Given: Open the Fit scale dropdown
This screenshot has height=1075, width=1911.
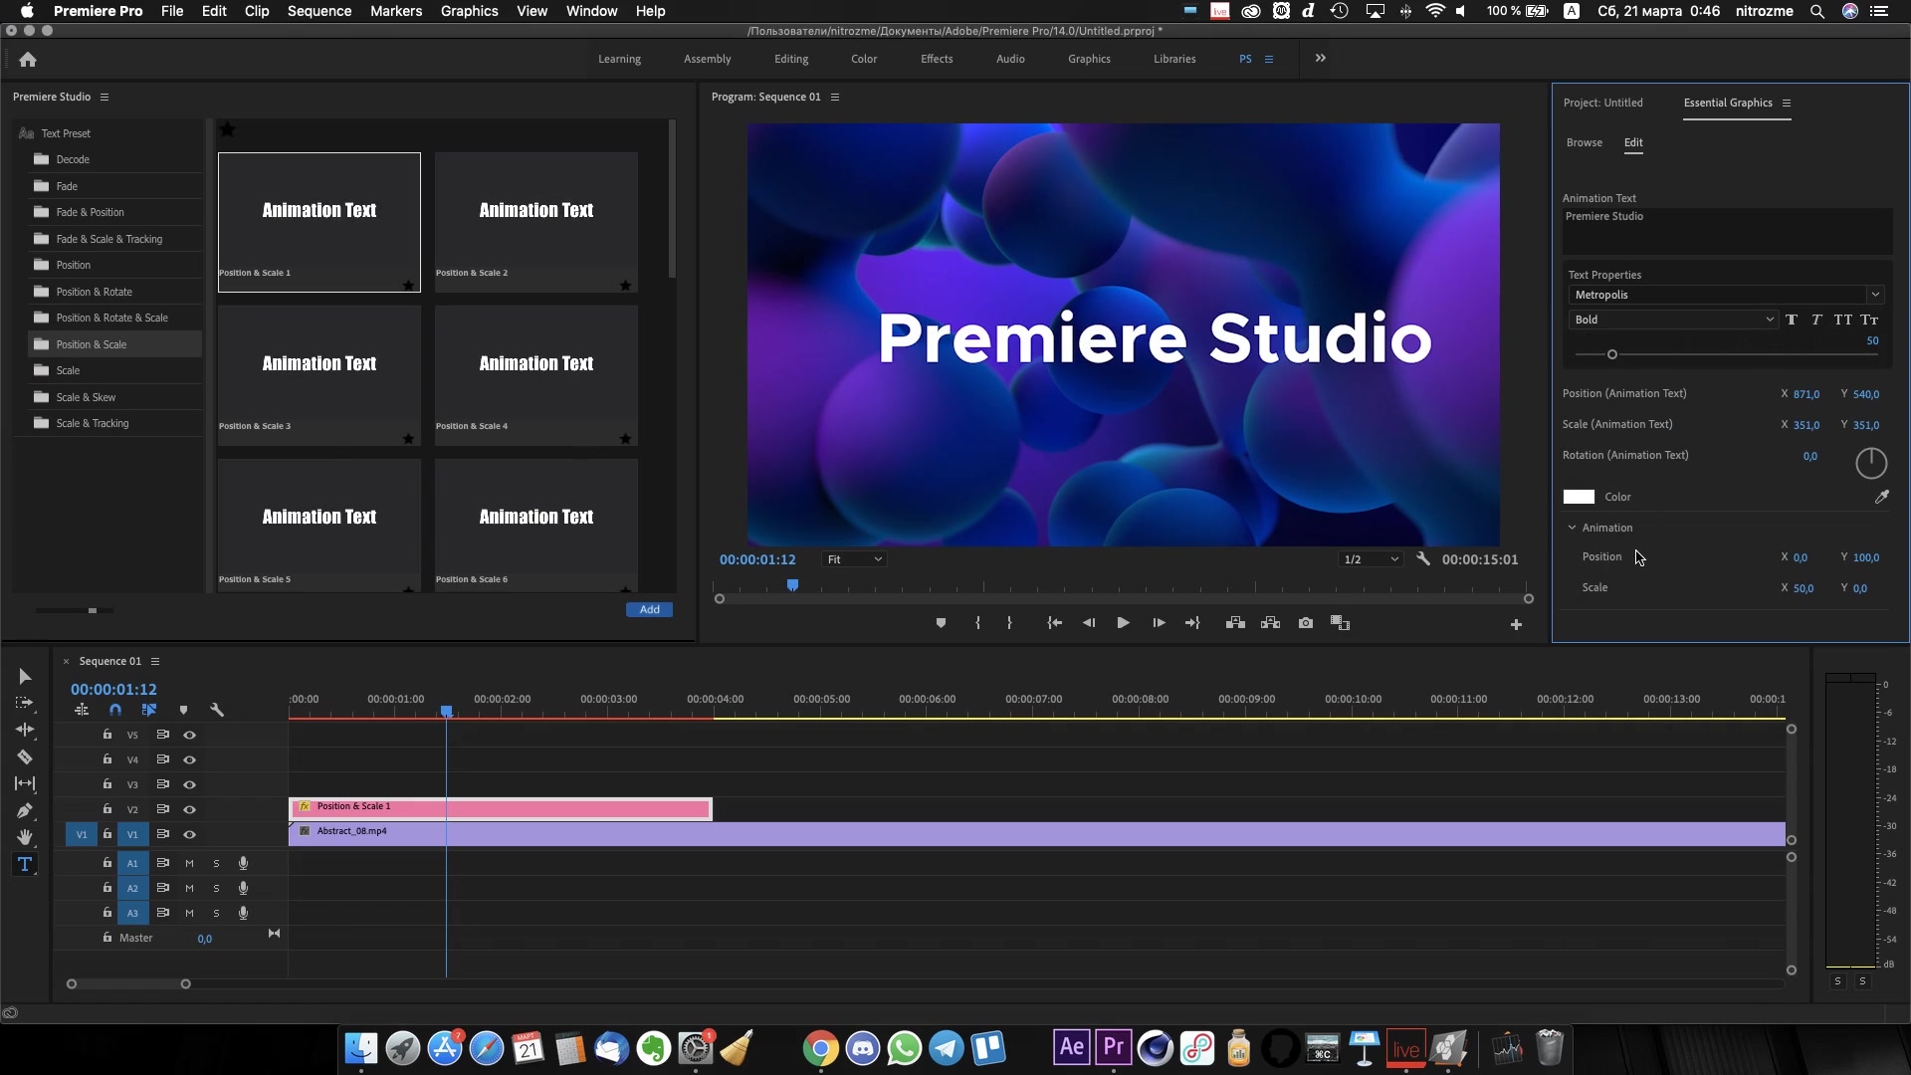Looking at the screenshot, I should [x=852, y=559].
